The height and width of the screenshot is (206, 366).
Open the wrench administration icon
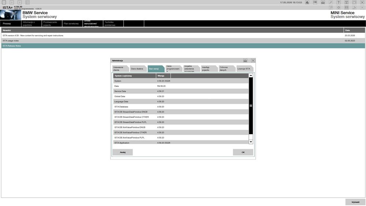point(331,2)
